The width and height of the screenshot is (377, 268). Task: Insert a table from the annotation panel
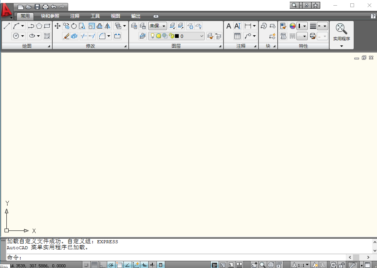click(x=238, y=36)
